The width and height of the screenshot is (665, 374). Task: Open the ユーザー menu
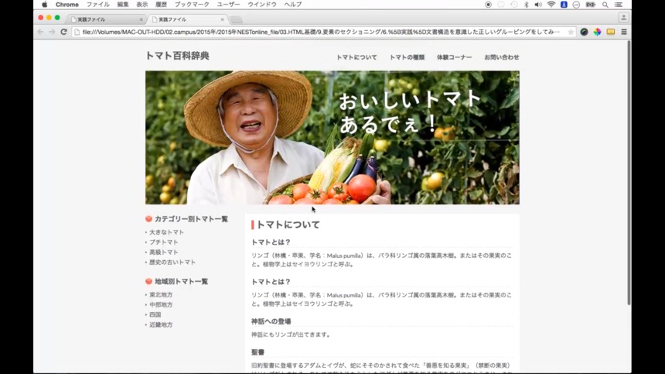pos(229,5)
